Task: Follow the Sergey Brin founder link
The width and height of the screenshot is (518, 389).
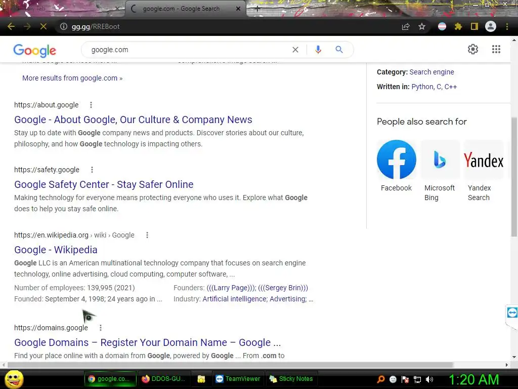Action: [x=283, y=288]
